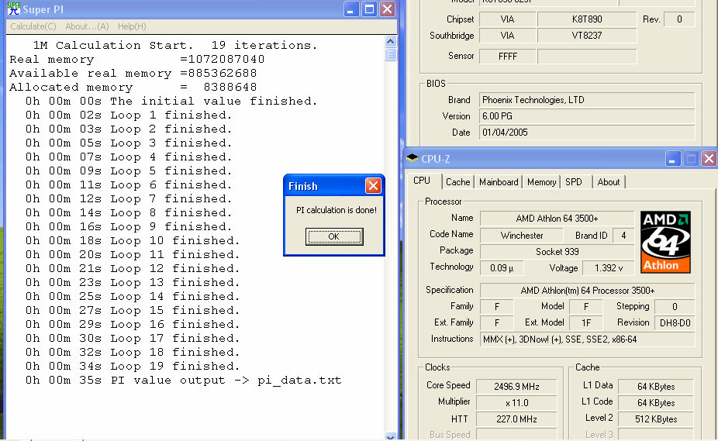
Task: Click the chipset model K8T890 field
Action: click(587, 19)
